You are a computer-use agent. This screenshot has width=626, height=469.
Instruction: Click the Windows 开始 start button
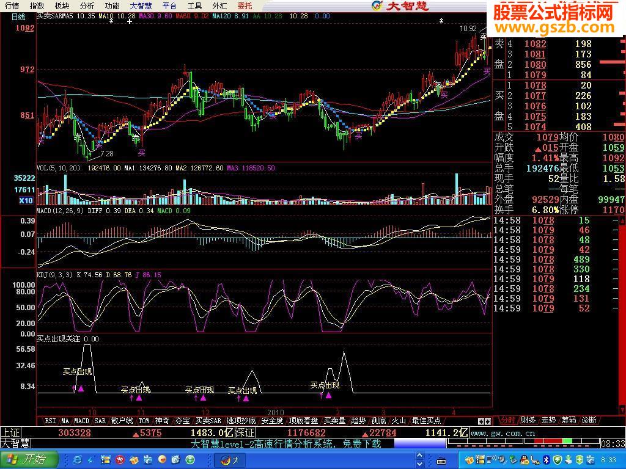(x=29, y=460)
